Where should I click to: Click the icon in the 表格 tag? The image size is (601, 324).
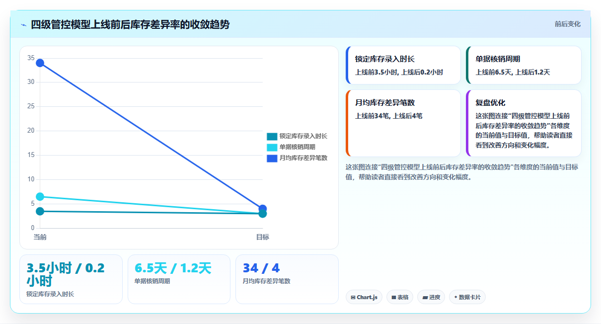coord(393,297)
